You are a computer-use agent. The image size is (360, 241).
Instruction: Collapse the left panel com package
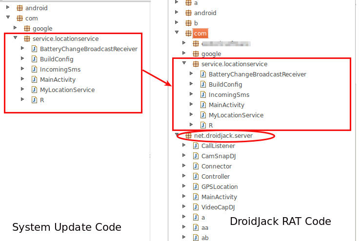(x=8, y=18)
